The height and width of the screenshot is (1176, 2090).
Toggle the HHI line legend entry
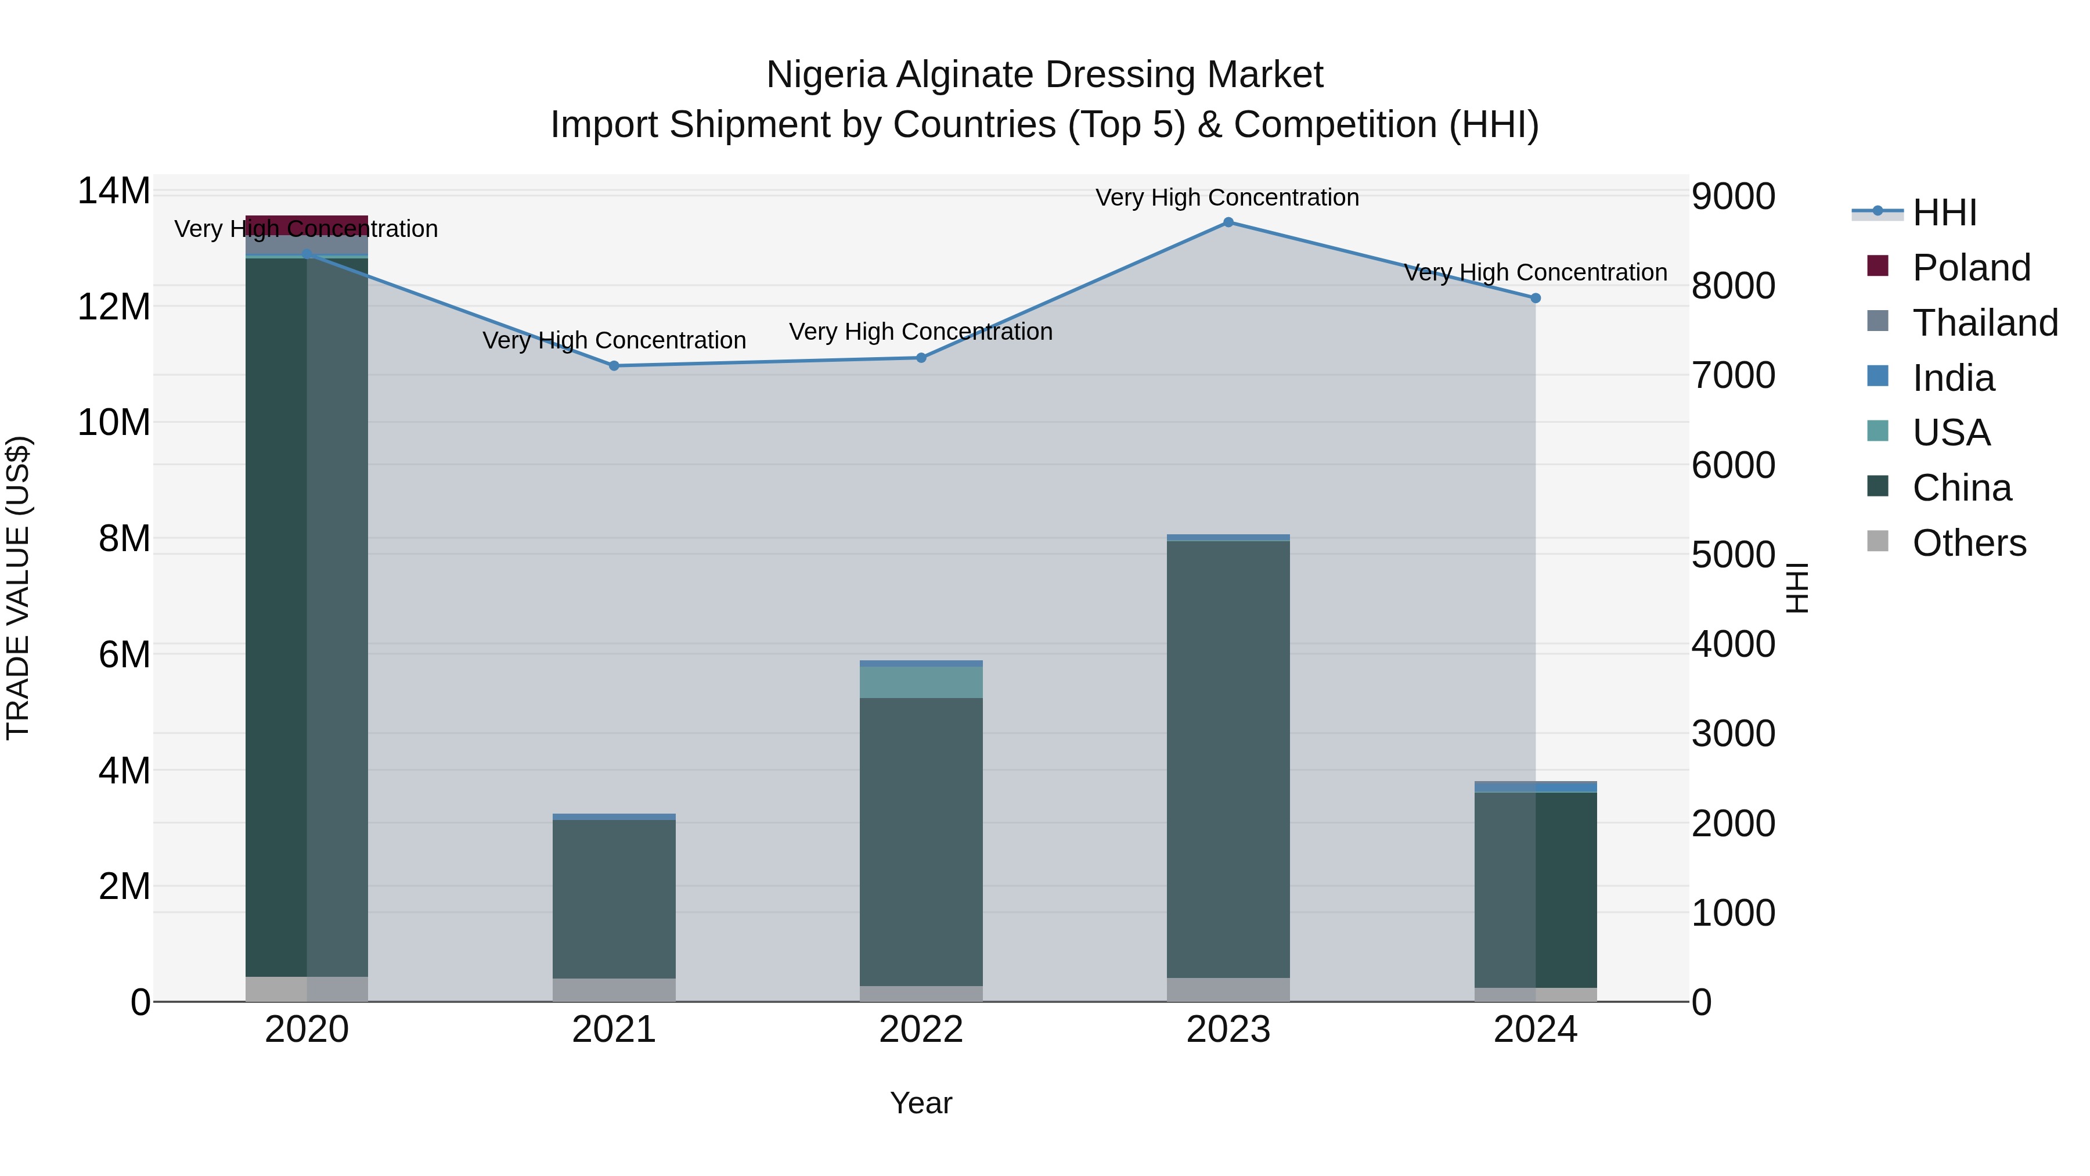1915,213
